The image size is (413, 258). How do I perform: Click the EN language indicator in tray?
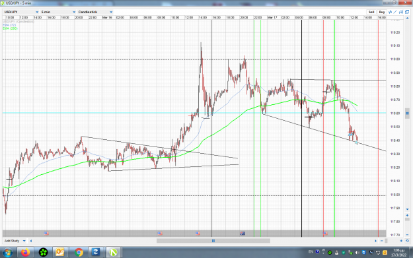(311, 252)
